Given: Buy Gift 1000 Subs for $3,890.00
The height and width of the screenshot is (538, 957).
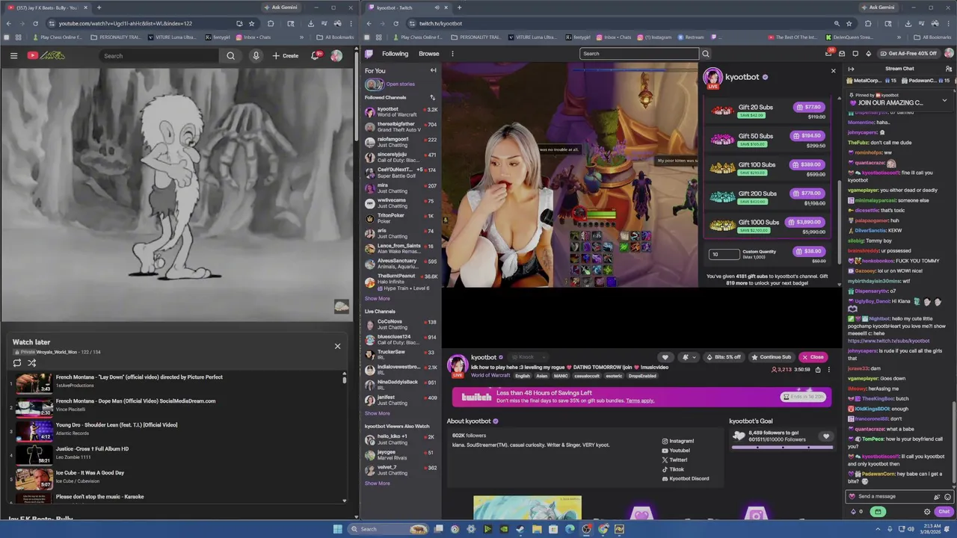Looking at the screenshot, I should click(806, 222).
